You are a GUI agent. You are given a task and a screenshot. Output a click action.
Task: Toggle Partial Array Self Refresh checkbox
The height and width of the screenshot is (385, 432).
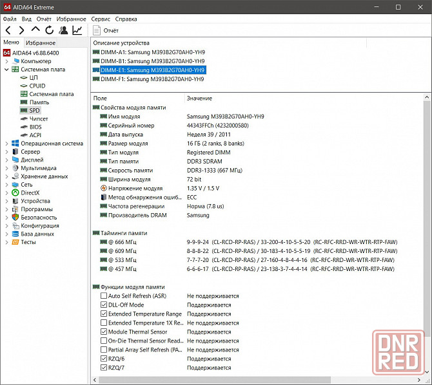point(104,350)
